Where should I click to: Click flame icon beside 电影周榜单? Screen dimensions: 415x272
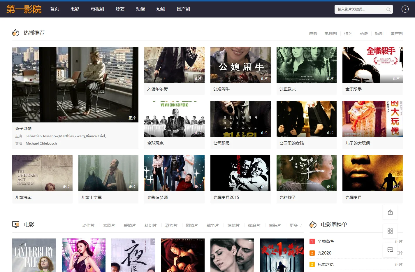313,224
